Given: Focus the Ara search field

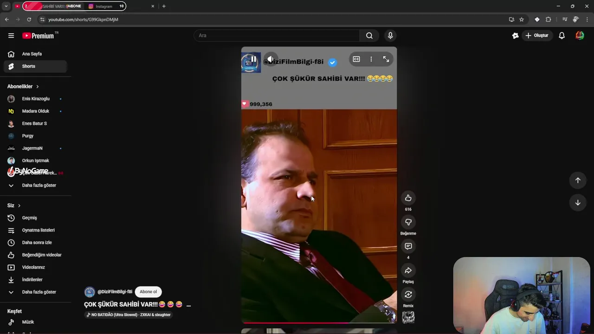Looking at the screenshot, I should pyautogui.click(x=277, y=36).
